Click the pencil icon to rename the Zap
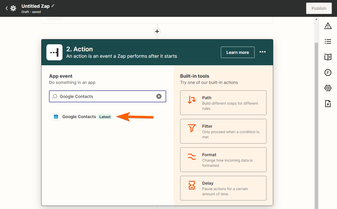Viewport: 337px width, 209px height. pyautogui.click(x=53, y=6)
